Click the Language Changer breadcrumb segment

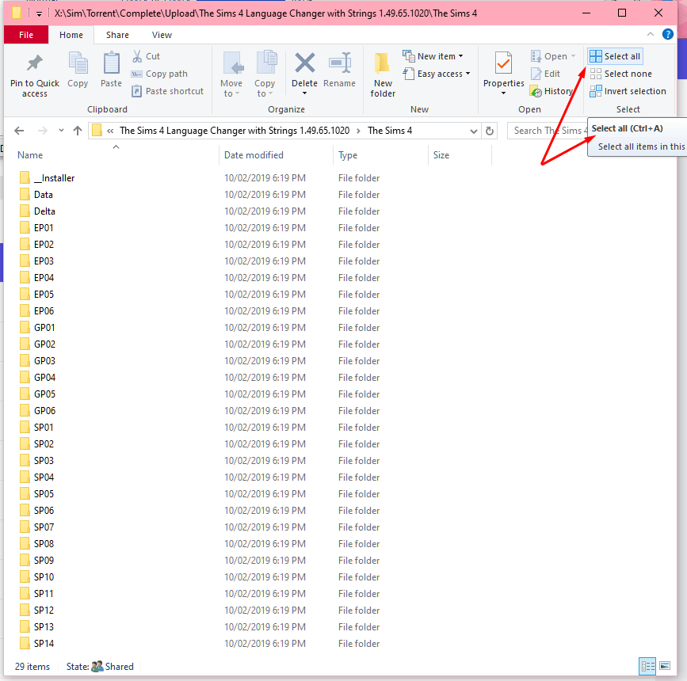[x=235, y=131]
